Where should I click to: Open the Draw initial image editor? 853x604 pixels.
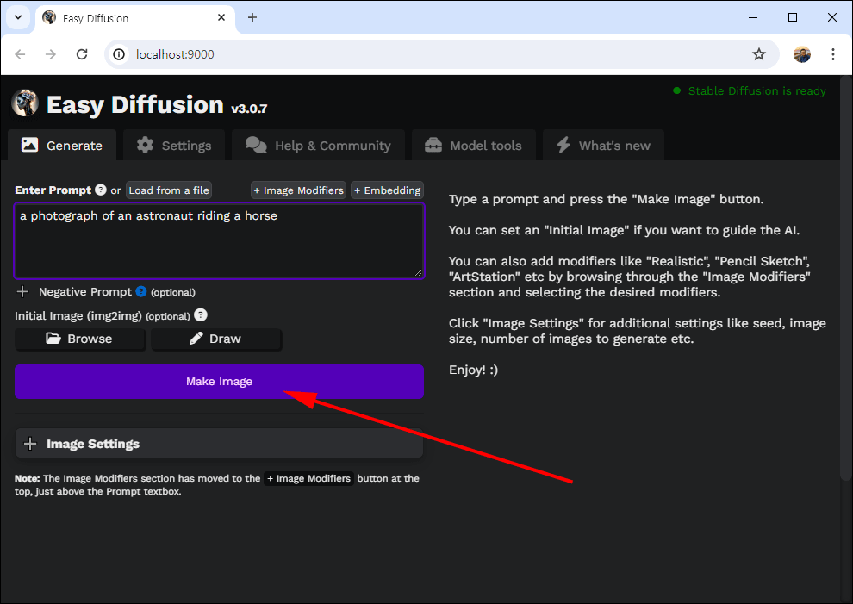(x=216, y=339)
